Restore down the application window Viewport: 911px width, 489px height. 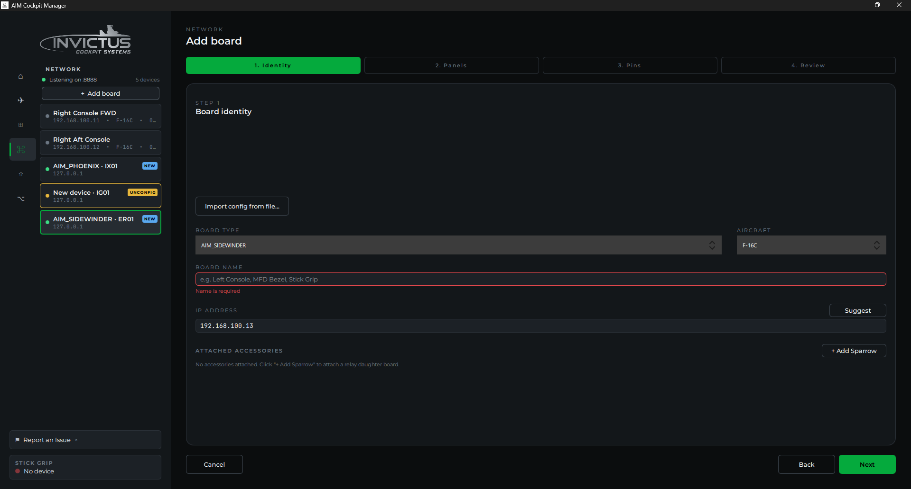[877, 5]
